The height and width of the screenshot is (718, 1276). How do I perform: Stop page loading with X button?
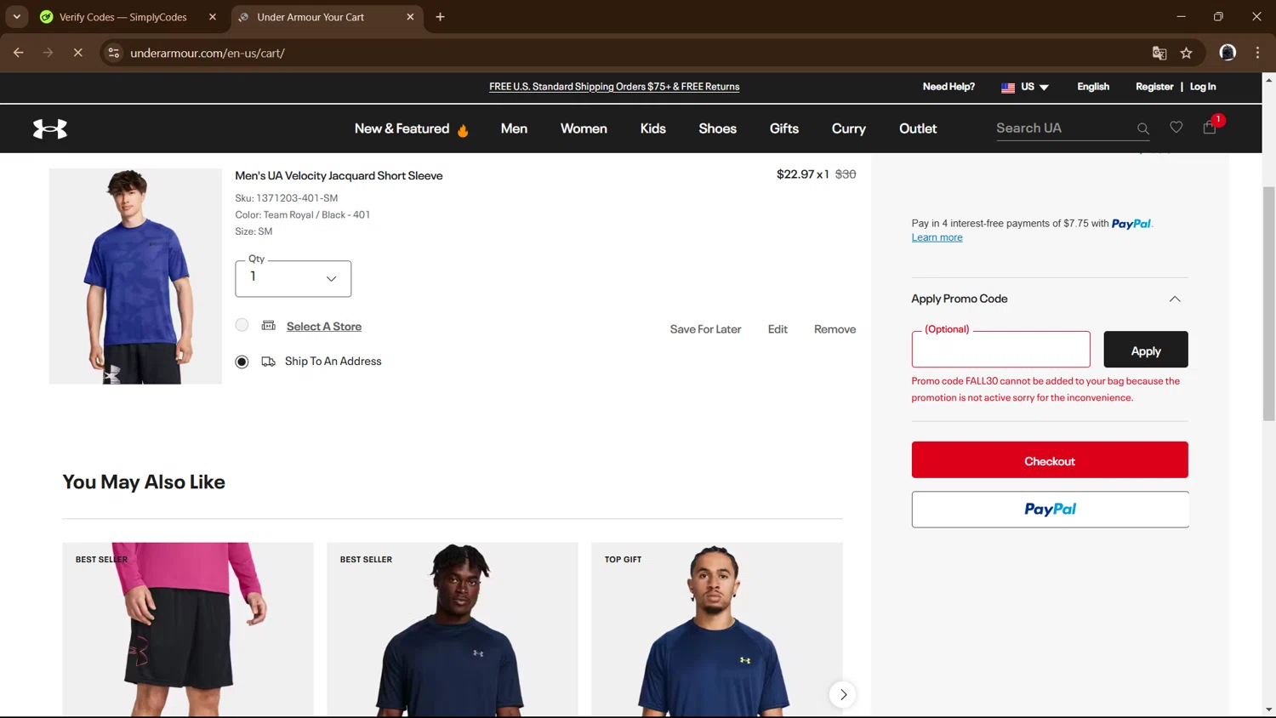point(77,53)
